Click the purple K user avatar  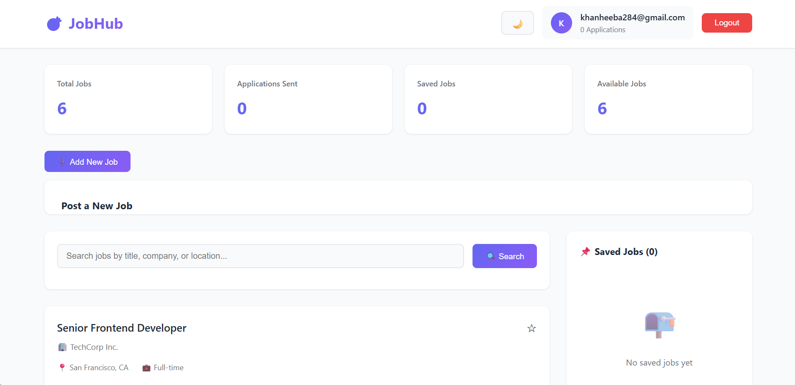coord(561,23)
